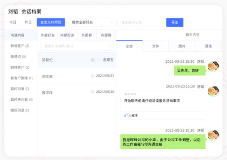Select the 今日 time filter
227x160 pixels.
13,22
